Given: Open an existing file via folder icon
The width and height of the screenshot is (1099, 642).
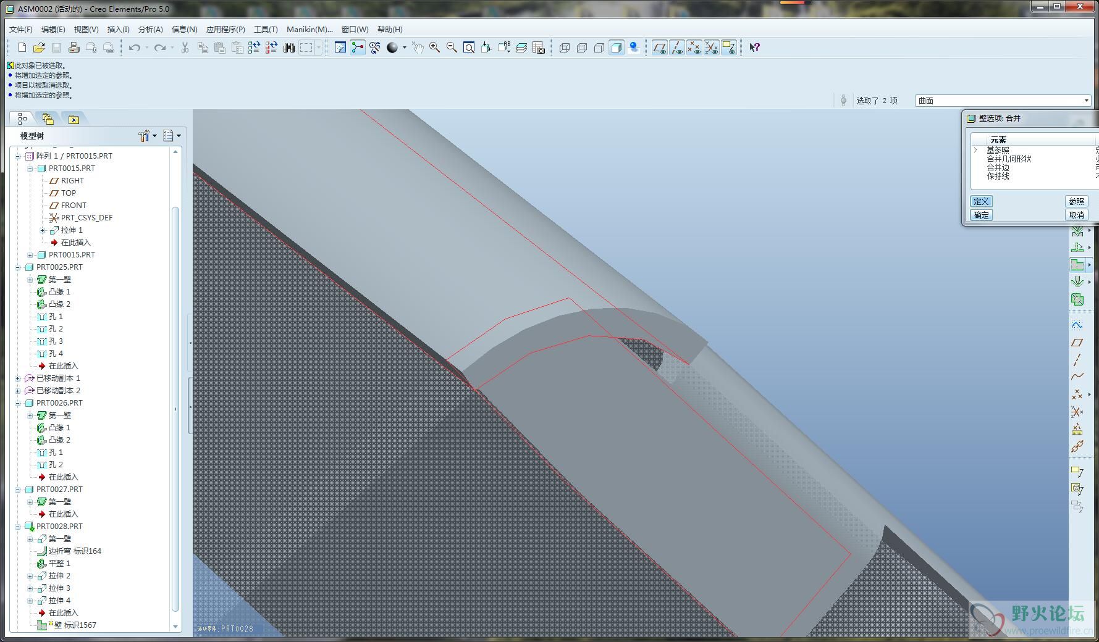Looking at the screenshot, I should [39, 48].
